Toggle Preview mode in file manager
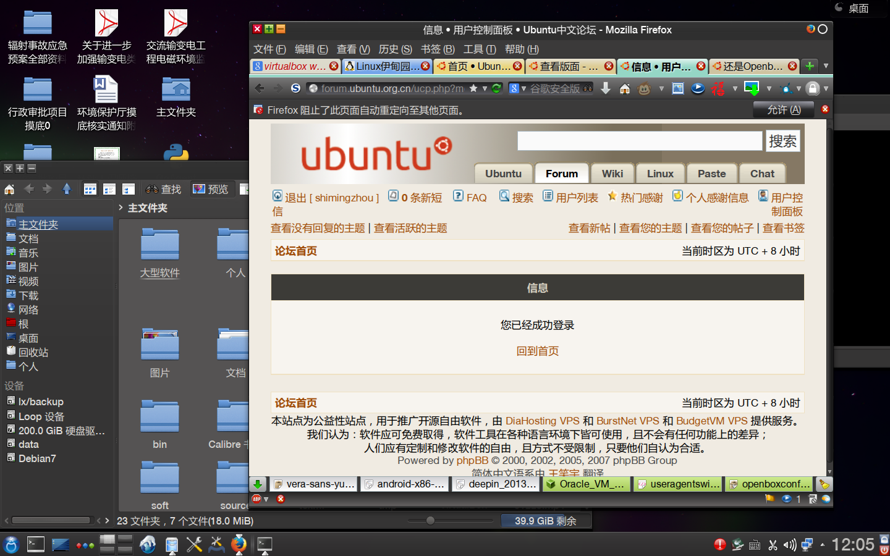 point(210,189)
